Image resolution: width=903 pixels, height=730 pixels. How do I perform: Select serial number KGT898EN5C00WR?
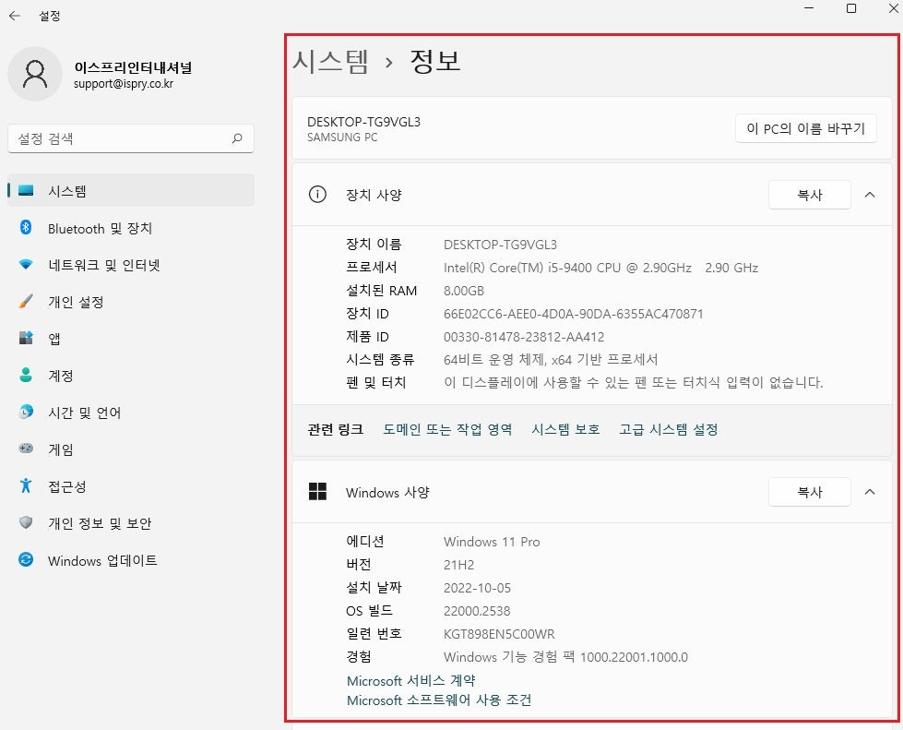click(499, 634)
